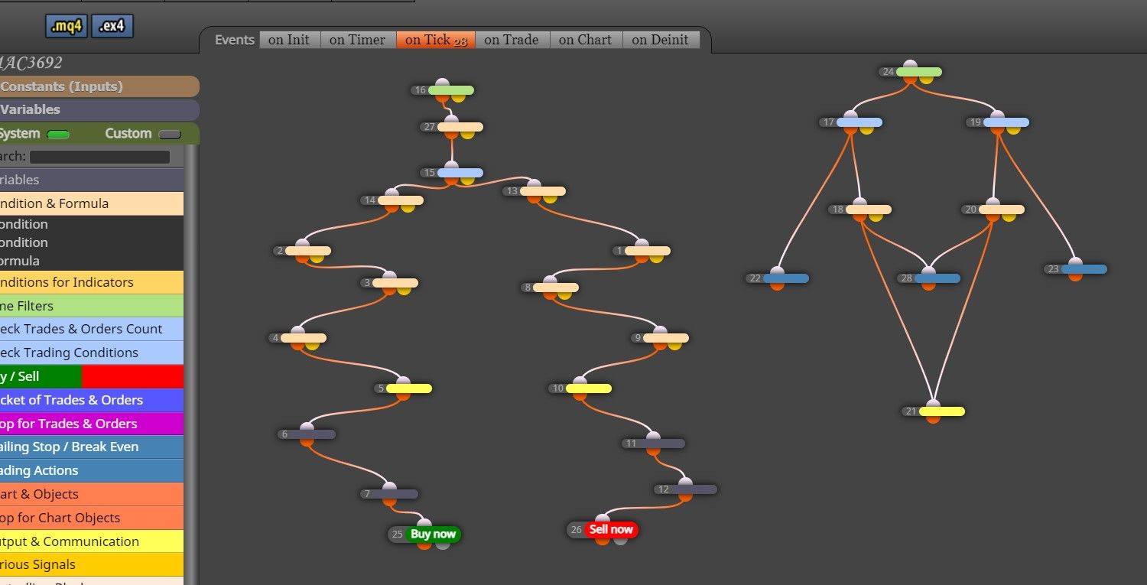This screenshot has height=585, width=1147.
Task: Expand Check Trades & Orders Count category
Action: (x=92, y=329)
